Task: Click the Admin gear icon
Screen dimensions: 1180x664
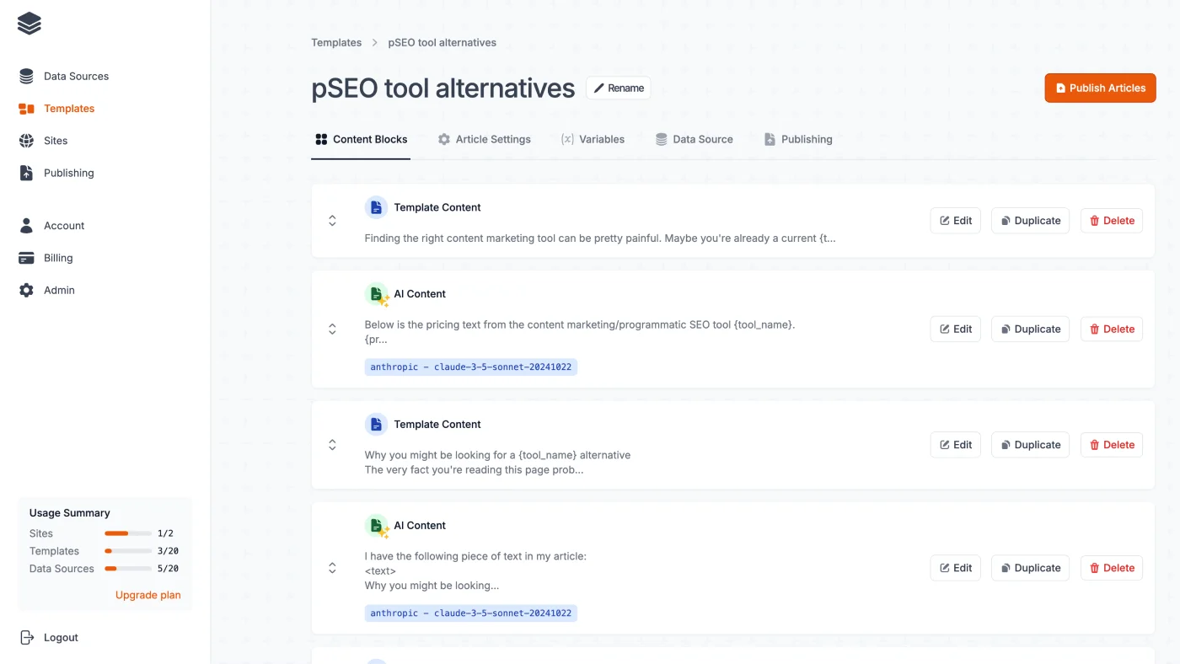Action: point(27,290)
